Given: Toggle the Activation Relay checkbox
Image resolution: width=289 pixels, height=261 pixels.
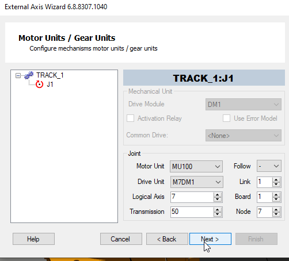Looking at the screenshot, I should click(130, 118).
